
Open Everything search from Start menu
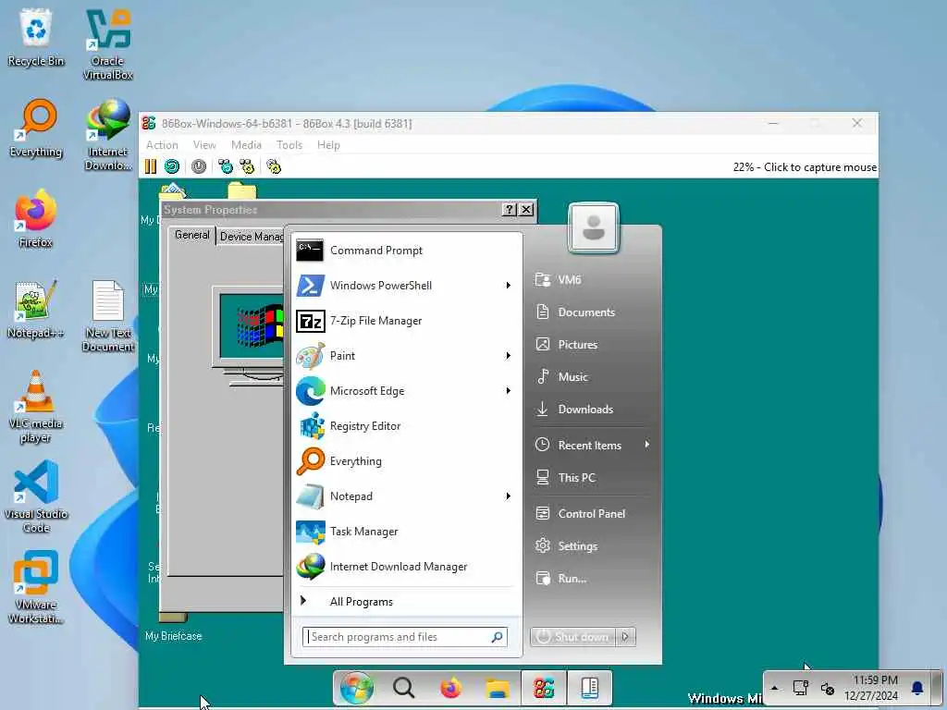407,461
